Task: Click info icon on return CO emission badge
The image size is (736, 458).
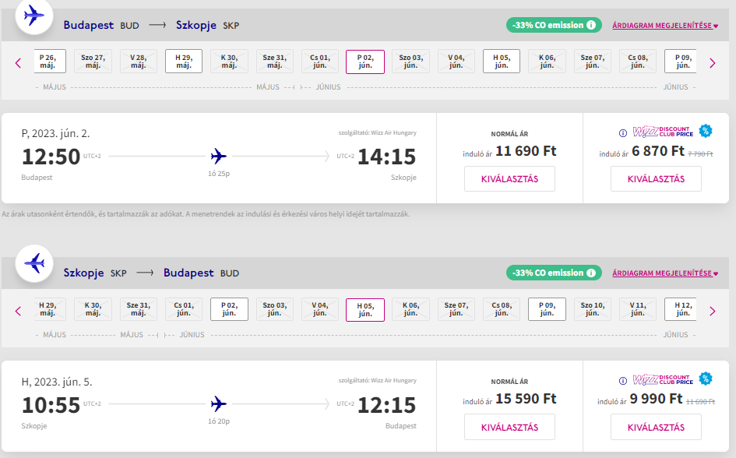Action: (x=591, y=273)
